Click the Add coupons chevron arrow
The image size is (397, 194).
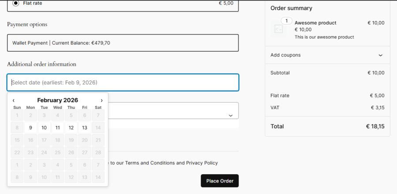click(x=381, y=55)
